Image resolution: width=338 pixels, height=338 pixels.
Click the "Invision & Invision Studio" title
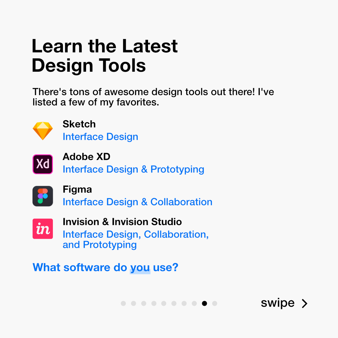(122, 222)
